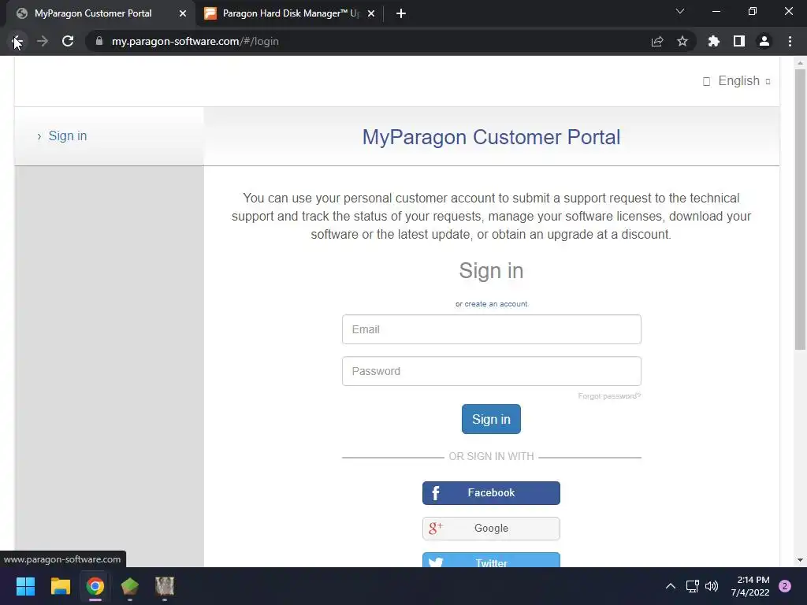Focus the Email input field
The width and height of the screenshot is (807, 605).
click(492, 329)
